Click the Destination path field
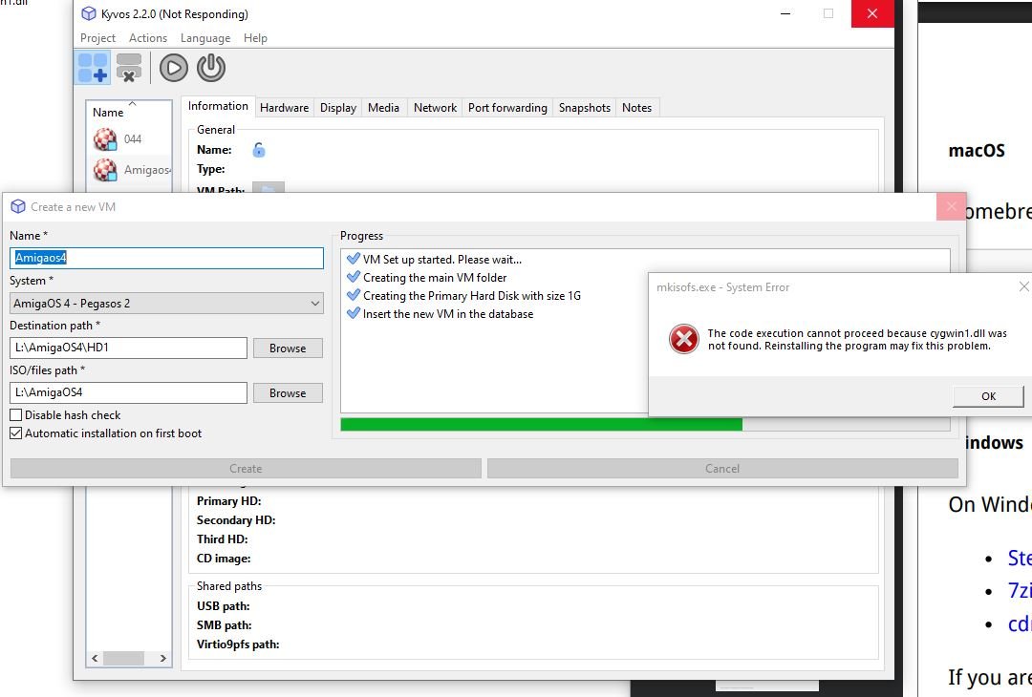Image resolution: width=1032 pixels, height=697 pixels. [128, 348]
